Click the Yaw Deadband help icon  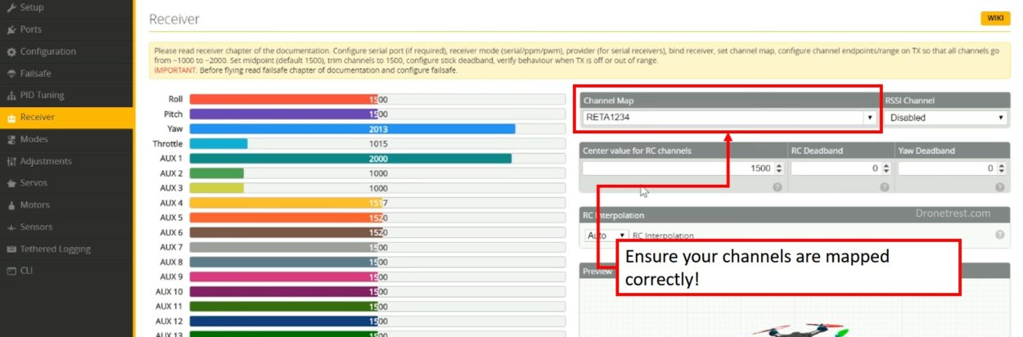pos(1000,187)
